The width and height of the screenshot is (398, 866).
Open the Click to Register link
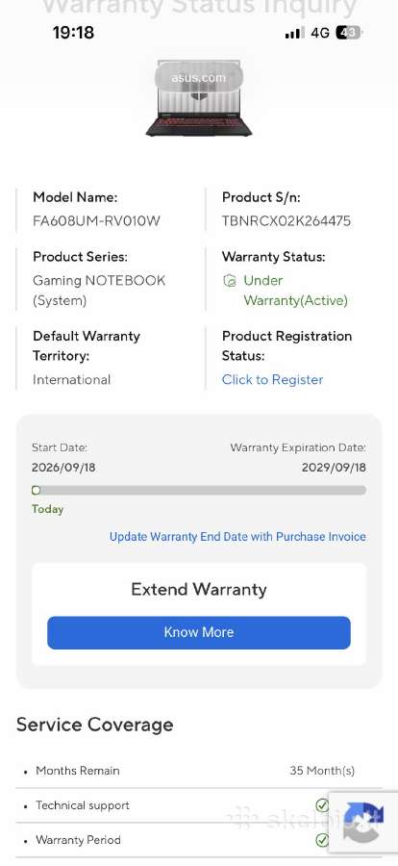(272, 379)
